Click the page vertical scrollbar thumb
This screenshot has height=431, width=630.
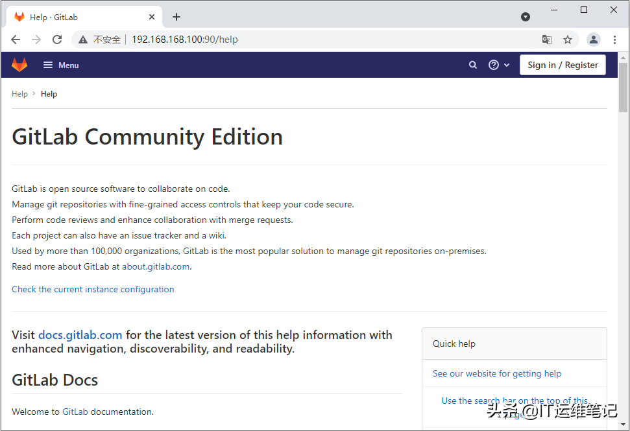623,87
